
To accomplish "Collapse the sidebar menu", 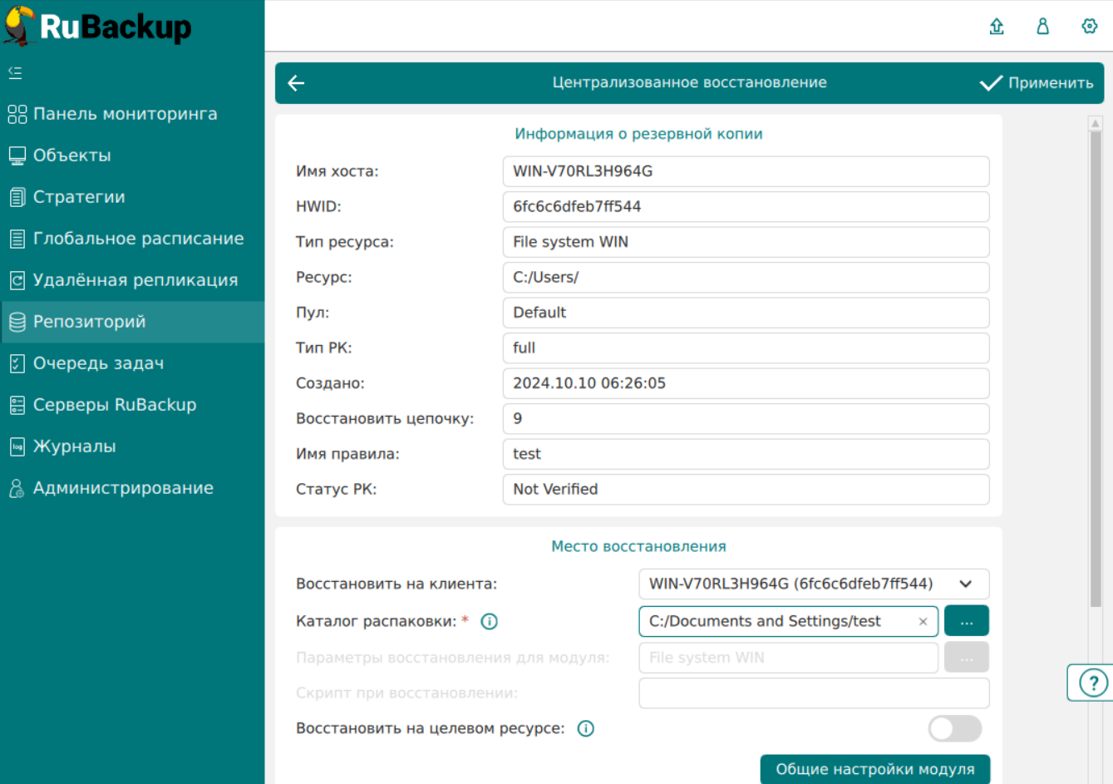I will point(15,73).
